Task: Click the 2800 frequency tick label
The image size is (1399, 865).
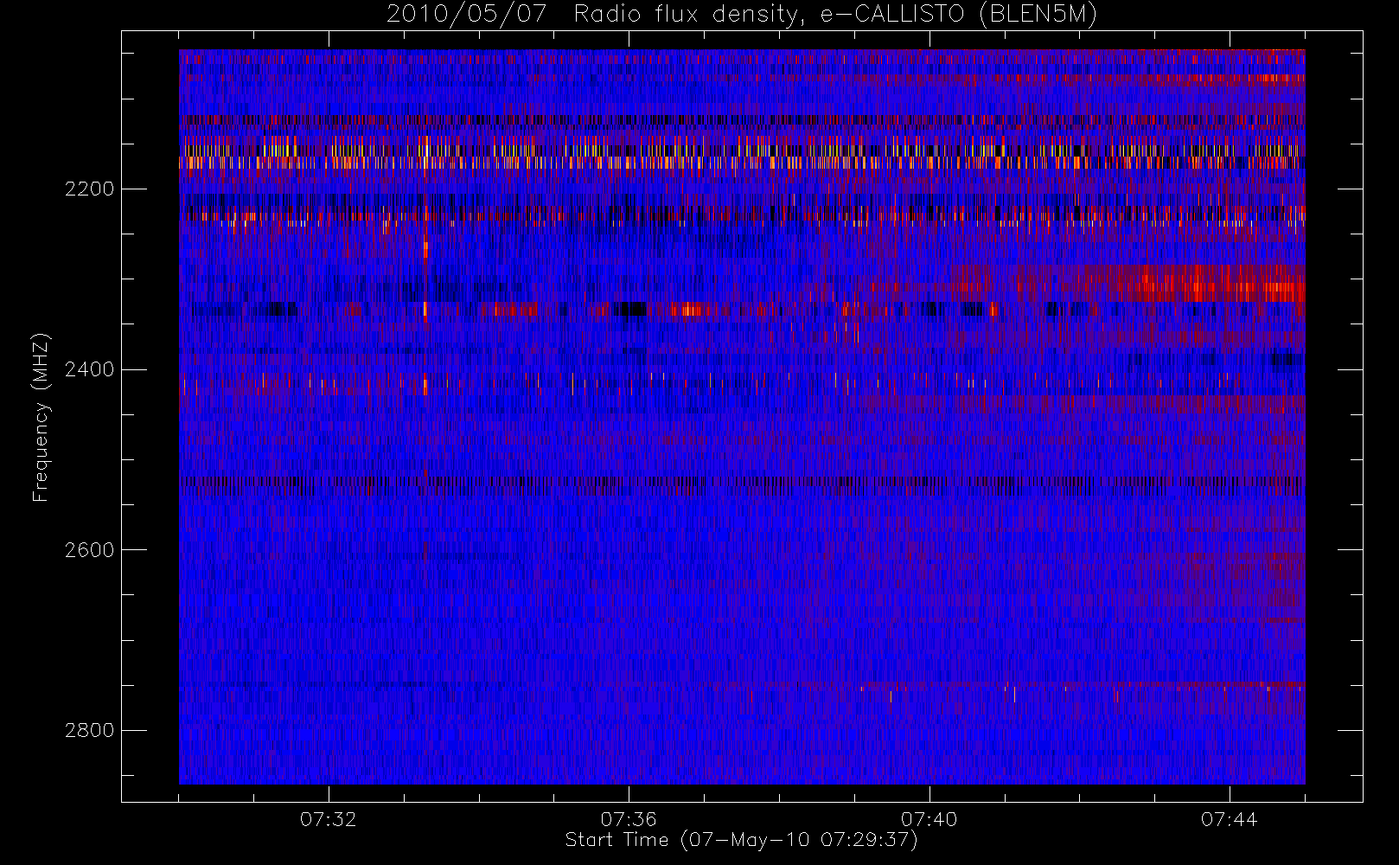Action: coord(89,730)
